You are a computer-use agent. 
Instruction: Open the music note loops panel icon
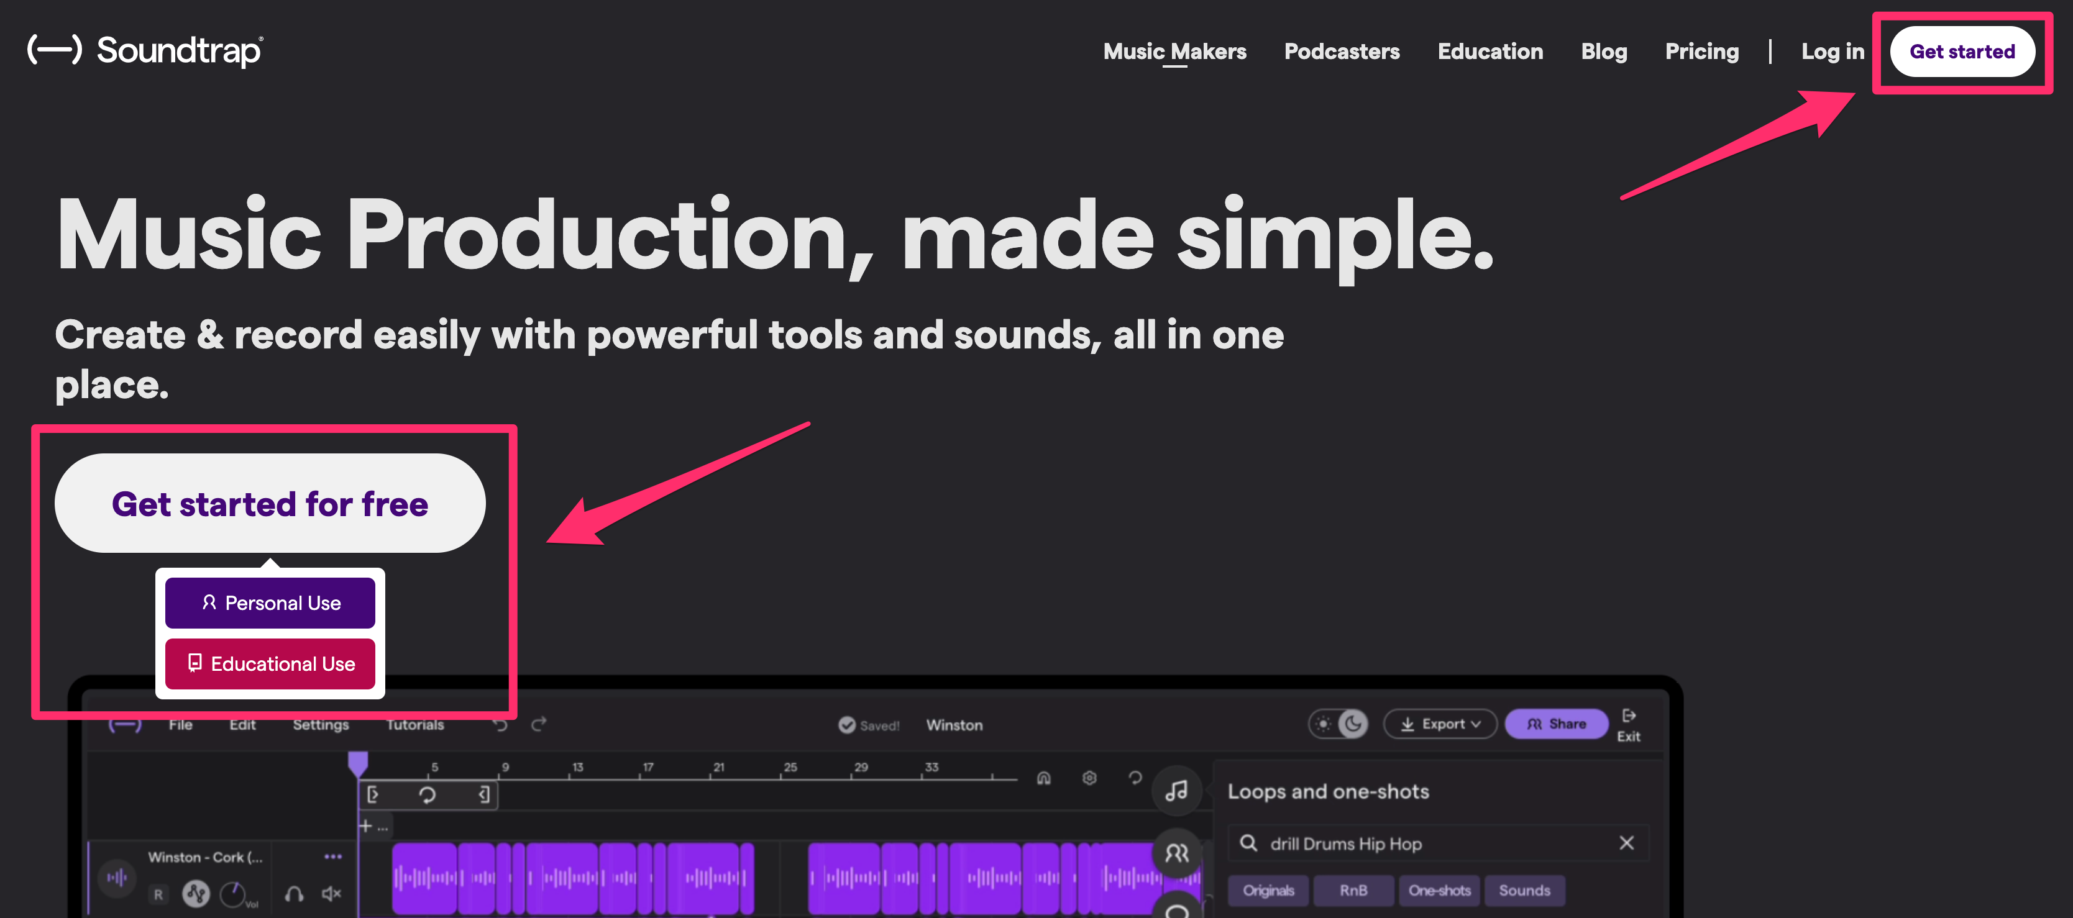(1176, 791)
